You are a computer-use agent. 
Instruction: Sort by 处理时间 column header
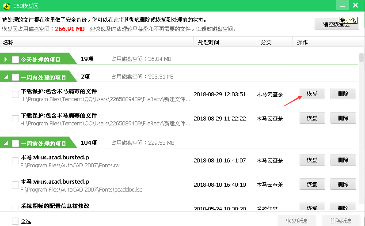209,42
